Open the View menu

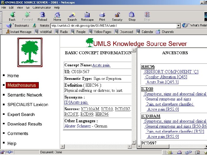pyautogui.click(x=20, y=8)
